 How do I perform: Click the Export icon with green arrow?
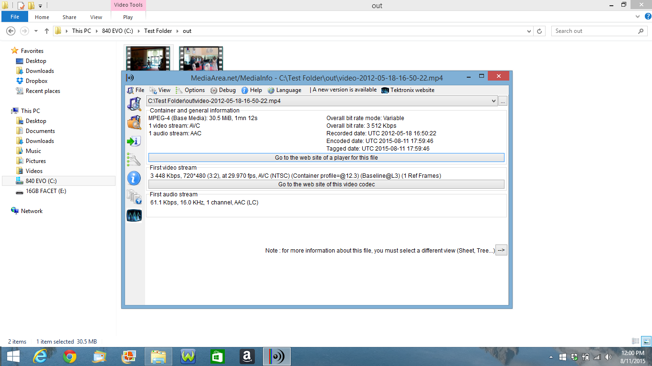pyautogui.click(x=134, y=141)
